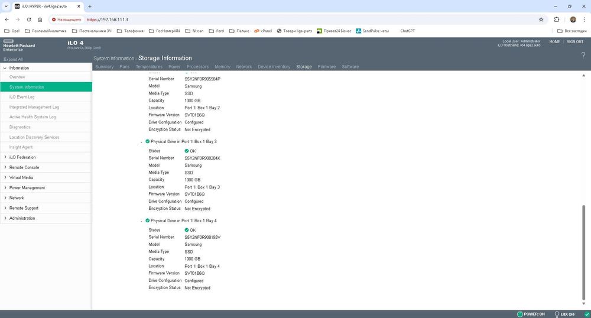
Task: Open the tab search dropdown
Action: [x=6, y=7]
